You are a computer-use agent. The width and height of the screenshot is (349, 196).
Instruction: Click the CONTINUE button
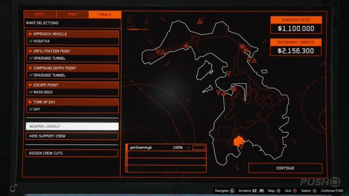(x=285, y=168)
